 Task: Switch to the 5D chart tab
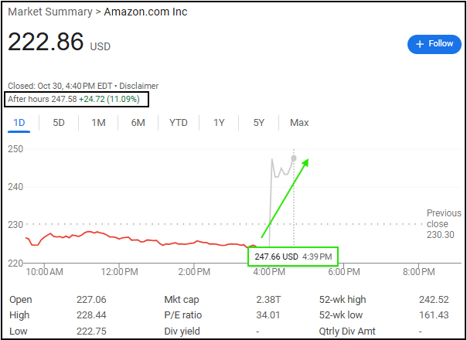point(59,122)
